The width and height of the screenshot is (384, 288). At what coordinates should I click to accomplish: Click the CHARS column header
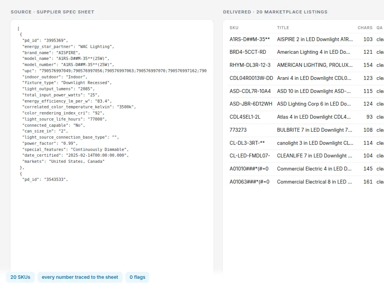click(x=365, y=28)
